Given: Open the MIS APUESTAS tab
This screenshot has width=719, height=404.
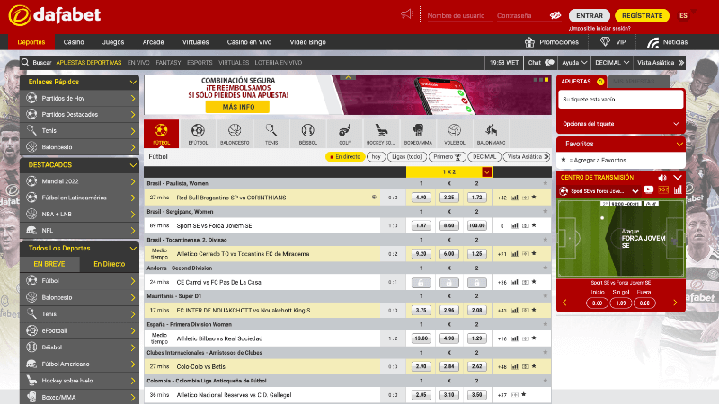Looking at the screenshot, I should point(639,82).
